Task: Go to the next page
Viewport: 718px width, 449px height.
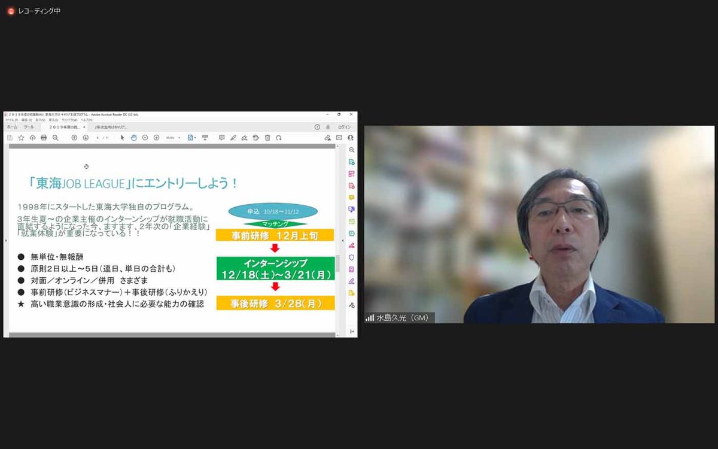Action: (x=86, y=138)
